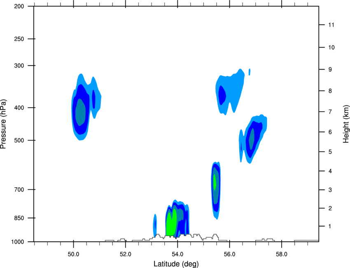Click the 1000 pressure tick label
Screen dimensions: 350x268
coord(18,242)
